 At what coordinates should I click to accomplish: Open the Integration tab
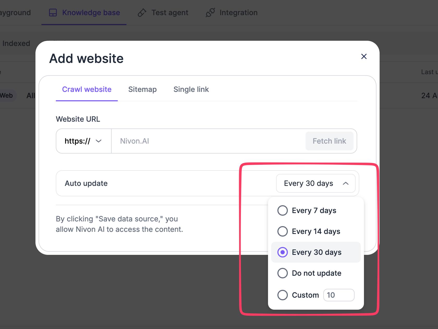pyautogui.click(x=232, y=13)
